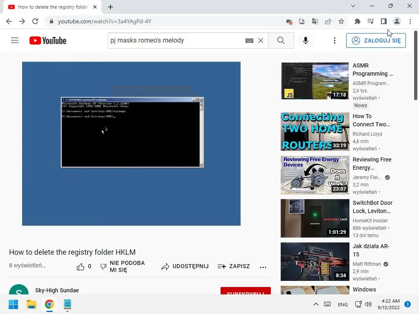The image size is (419, 314).
Task: Open Chrome three-dot menu
Action: 410,21
